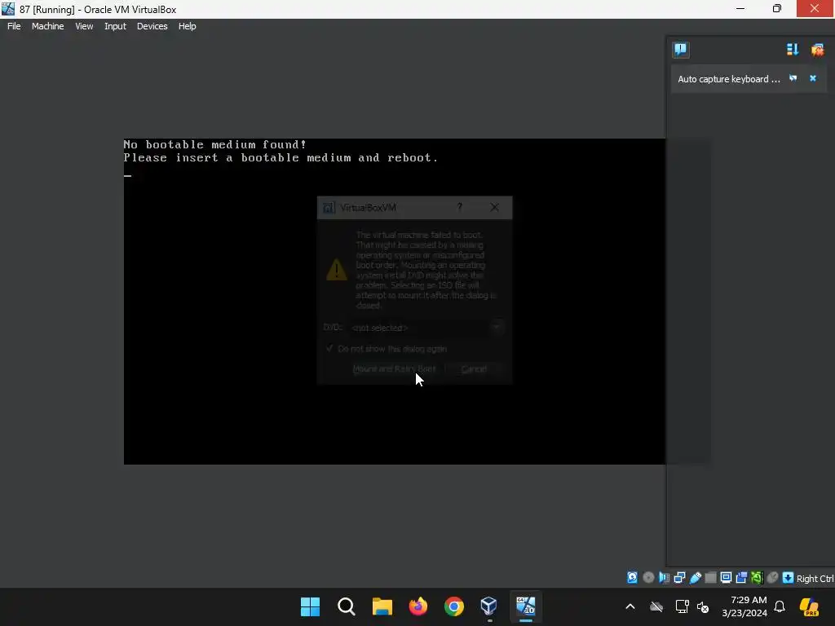This screenshot has height=626, width=835.
Task: Click the OneDrive cloud tray icon
Action: (x=656, y=606)
